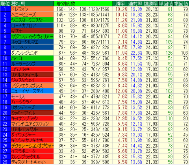Click the green シニスターミニスター cell

click(32, 20)
